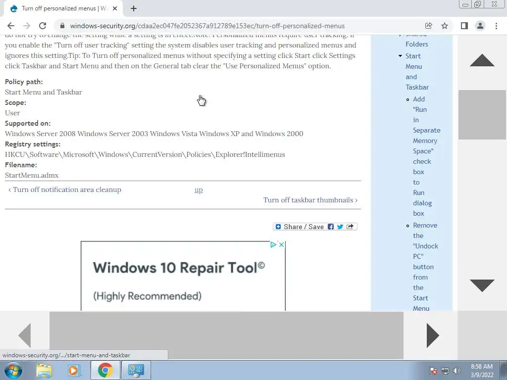
Task: Open the browser side panel
Action: [464, 26]
